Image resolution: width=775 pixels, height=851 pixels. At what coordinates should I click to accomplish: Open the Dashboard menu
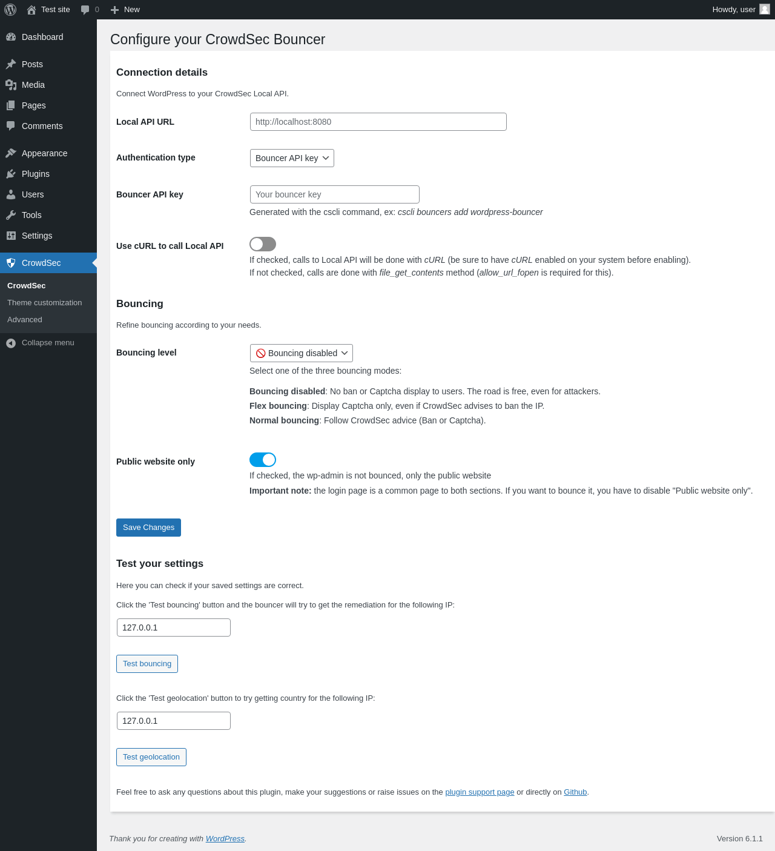click(x=42, y=37)
